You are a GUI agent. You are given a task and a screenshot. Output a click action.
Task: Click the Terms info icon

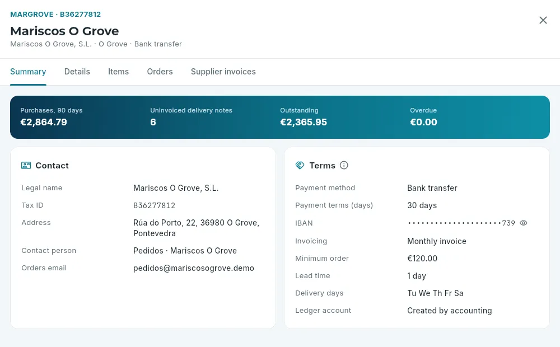(344, 165)
